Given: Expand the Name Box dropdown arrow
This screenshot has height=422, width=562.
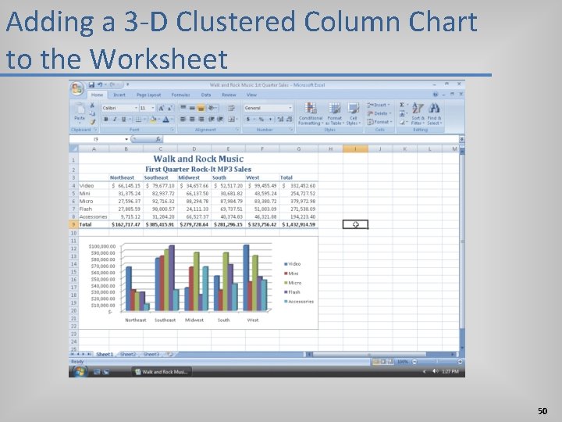Looking at the screenshot, I should coord(126,139).
